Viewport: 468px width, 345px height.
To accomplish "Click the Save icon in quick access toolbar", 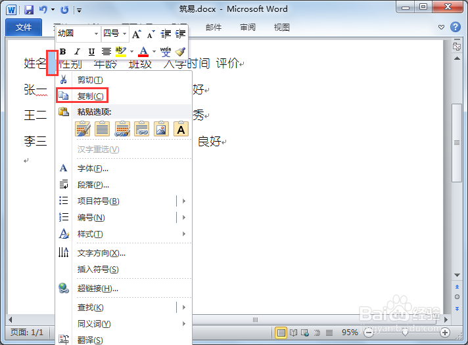I will click(x=29, y=10).
